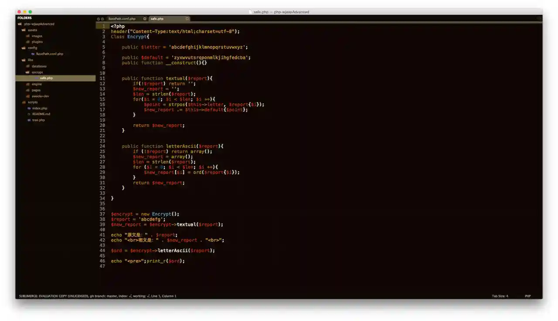Switch to the BasePath.conf.php tab
Screen dimensions: 558x321
tap(122, 19)
